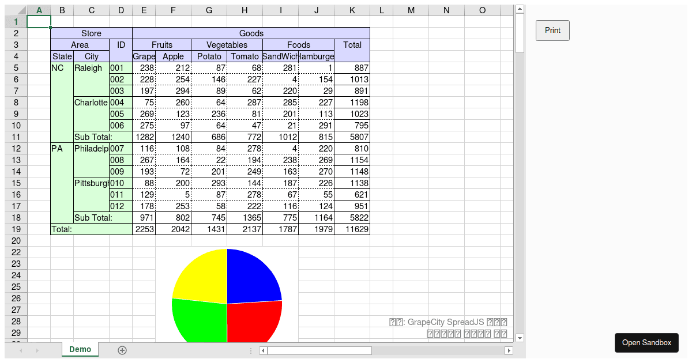The image size is (692, 363).
Task: Select the 'NC' state cell
Action: [x=62, y=103]
